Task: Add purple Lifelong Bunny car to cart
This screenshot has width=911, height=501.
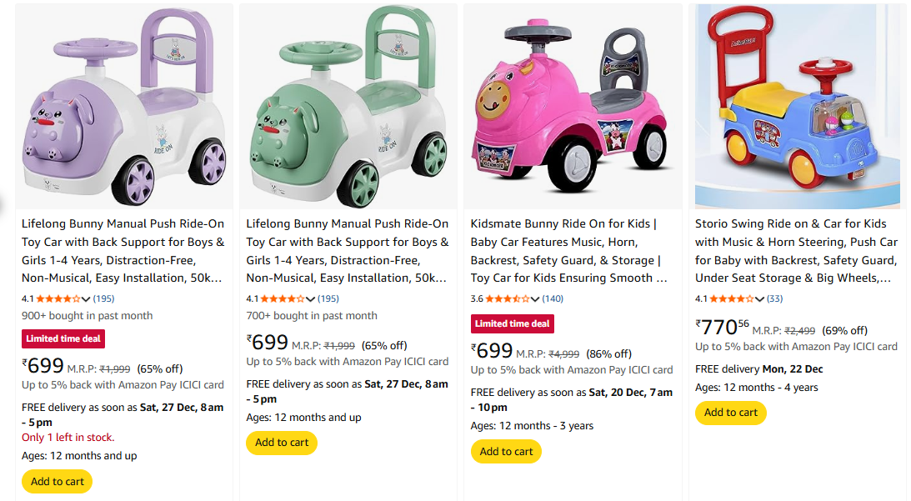Action: tap(58, 482)
